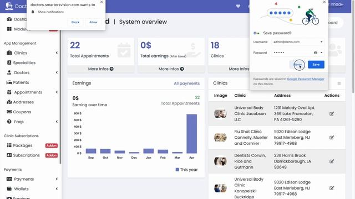Click More Infos under Total earnings
The height and width of the screenshot is (199, 355).
pyautogui.click(x=171, y=69)
